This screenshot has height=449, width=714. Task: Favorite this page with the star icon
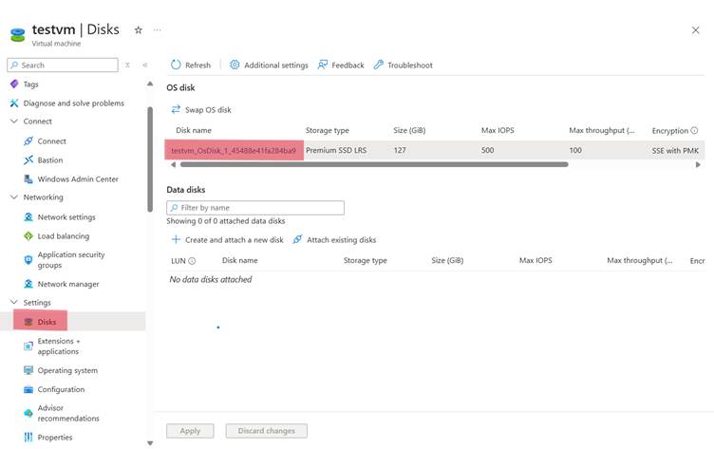click(138, 30)
